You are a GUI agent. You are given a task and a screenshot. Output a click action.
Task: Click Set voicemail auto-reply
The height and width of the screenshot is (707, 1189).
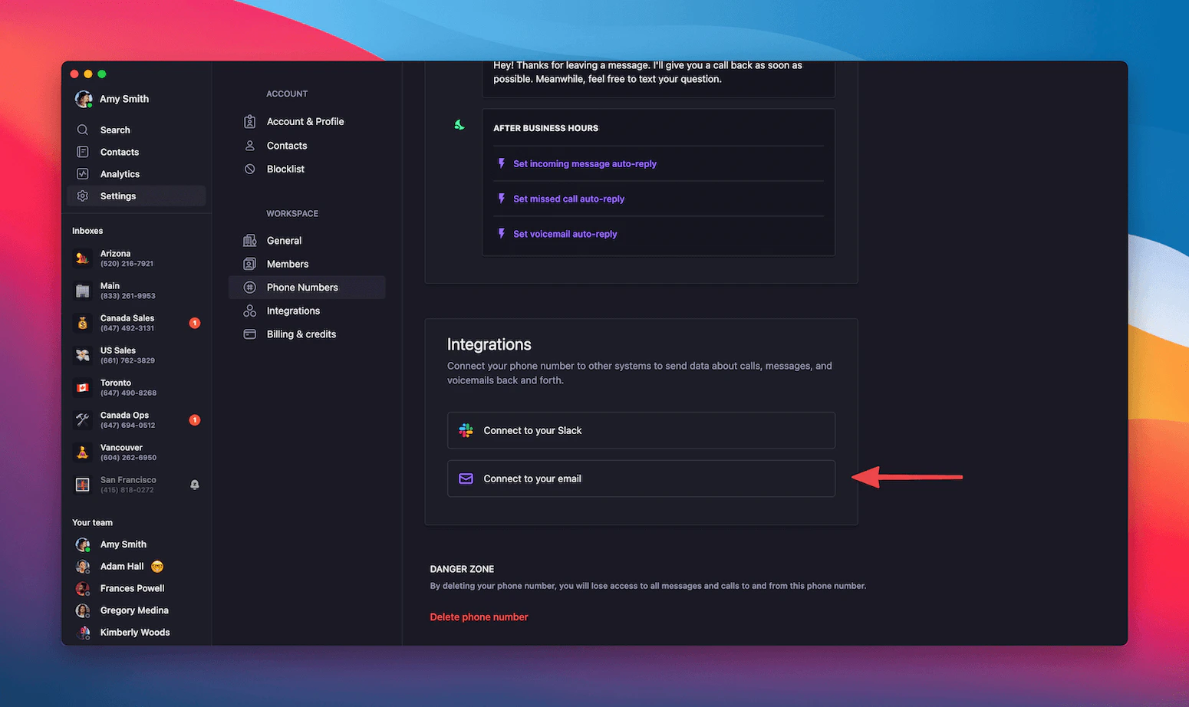pyautogui.click(x=565, y=234)
